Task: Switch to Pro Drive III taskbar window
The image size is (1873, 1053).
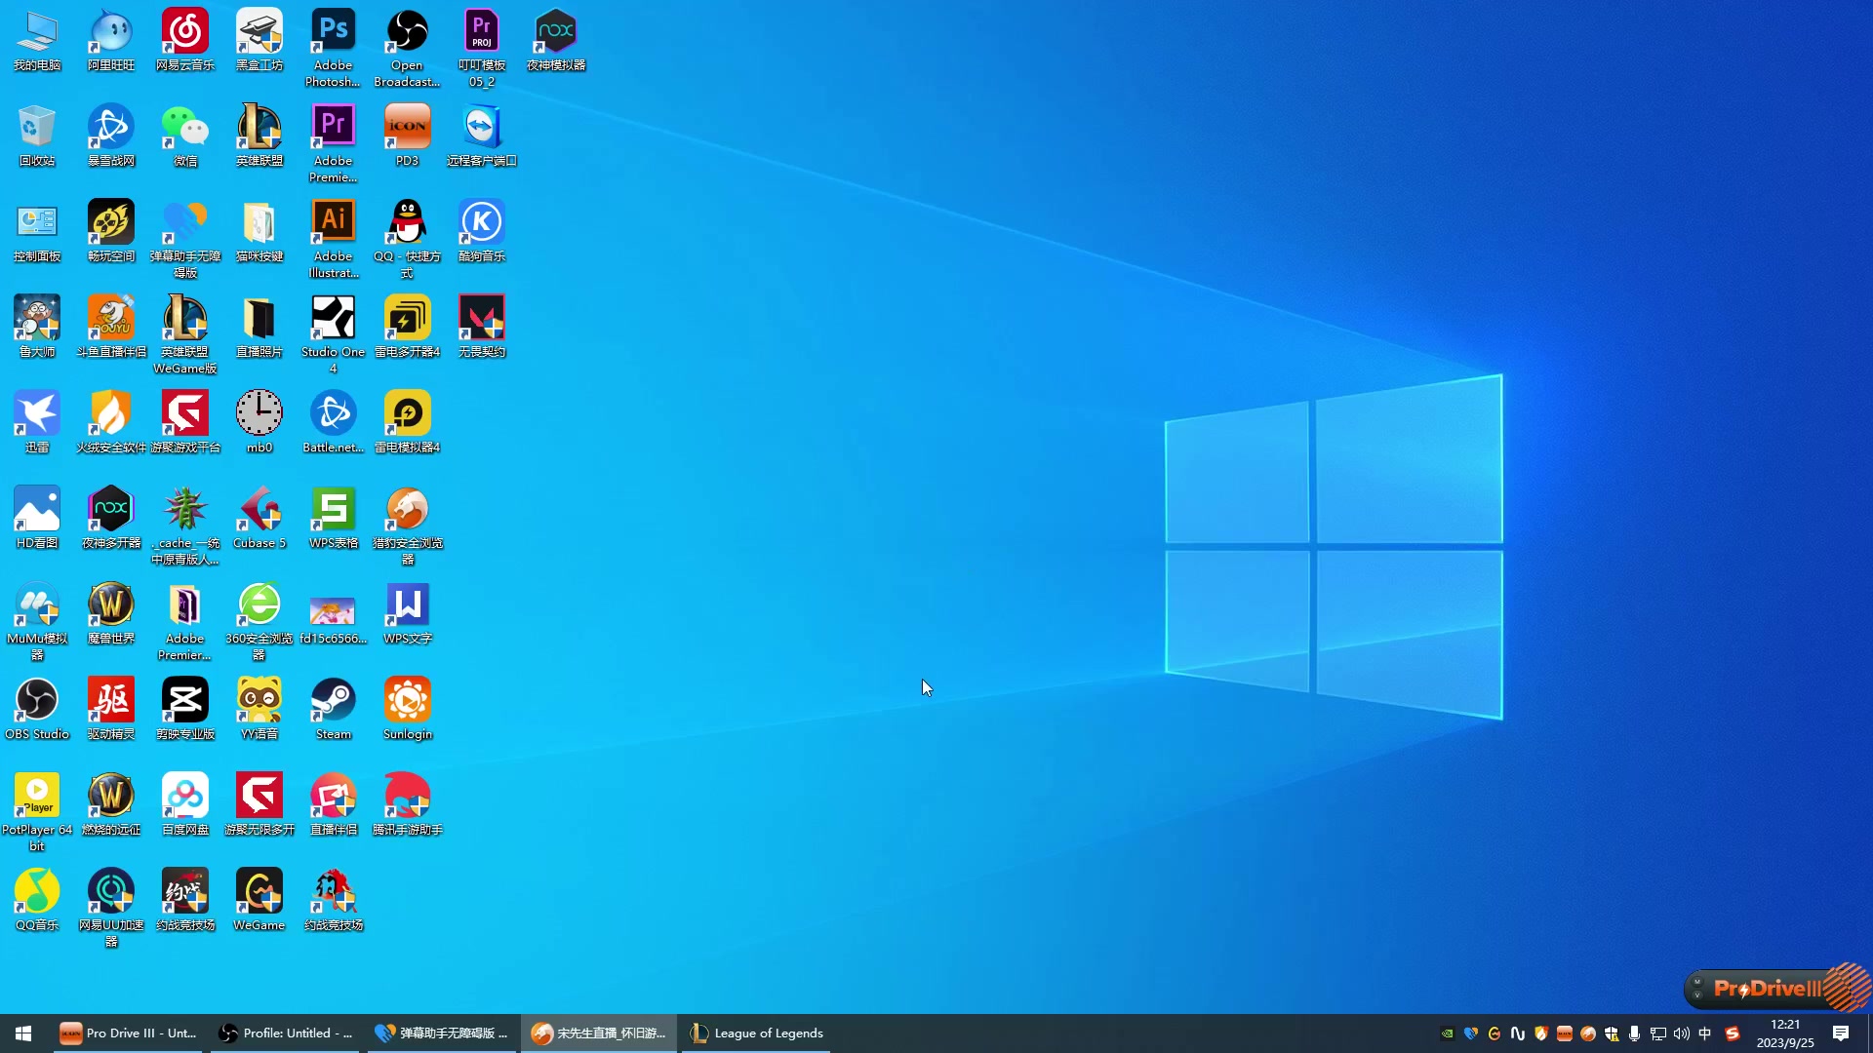Action: click(x=128, y=1033)
